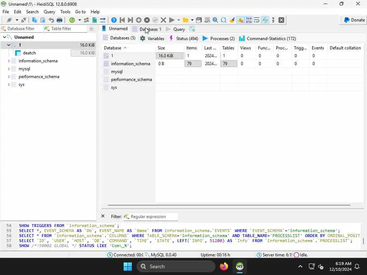The height and width of the screenshot is (275, 367).
Task: Toggle stop on errors warning icon
Action: click(240, 20)
